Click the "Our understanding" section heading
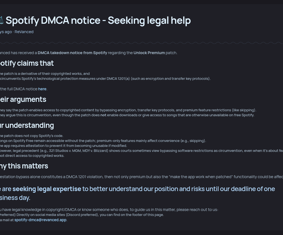Screen dimensions: 283x235 click(27, 125)
